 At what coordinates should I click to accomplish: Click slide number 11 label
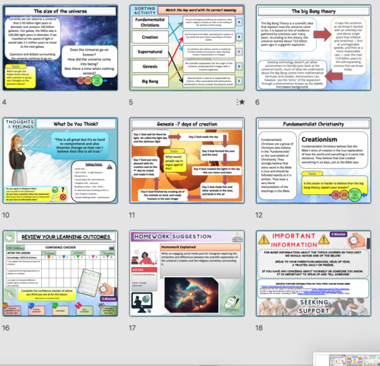pos(131,215)
